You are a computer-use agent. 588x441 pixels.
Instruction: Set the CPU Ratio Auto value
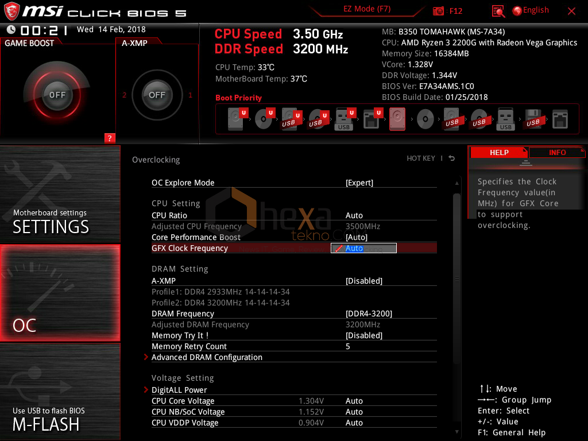[x=354, y=216]
